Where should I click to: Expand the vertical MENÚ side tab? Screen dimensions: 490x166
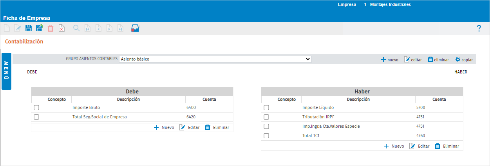click(x=7, y=71)
